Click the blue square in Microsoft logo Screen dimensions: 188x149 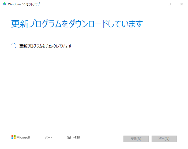pyautogui.click(x=12, y=139)
